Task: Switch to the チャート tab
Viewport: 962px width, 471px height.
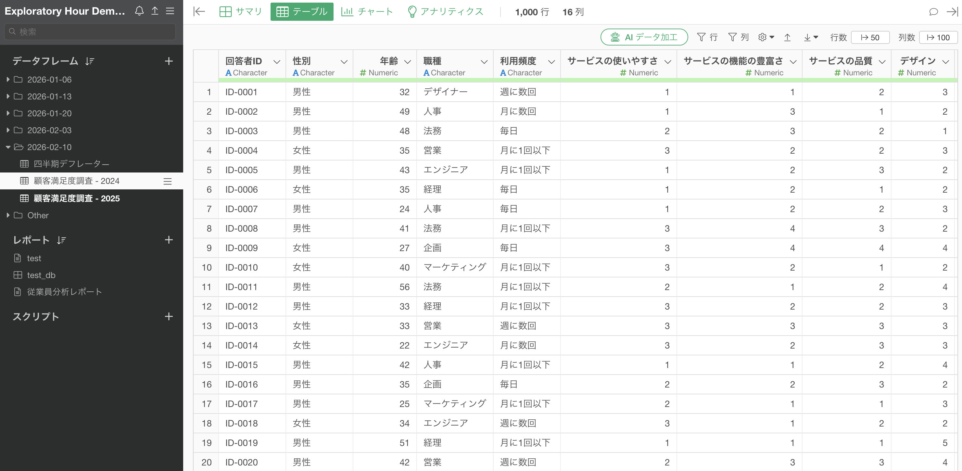Action: pos(367,12)
